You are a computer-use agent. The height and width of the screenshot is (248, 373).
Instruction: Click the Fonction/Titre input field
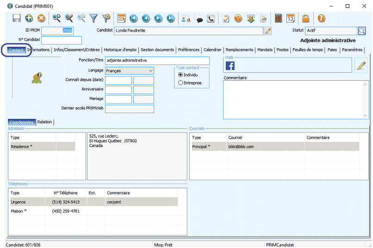point(157,61)
